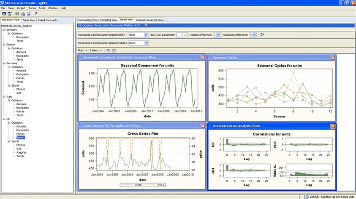This screenshot has height=199, width=356.
Task: Click the cascade windows icon beside Tables
Action: (x=108, y=50)
